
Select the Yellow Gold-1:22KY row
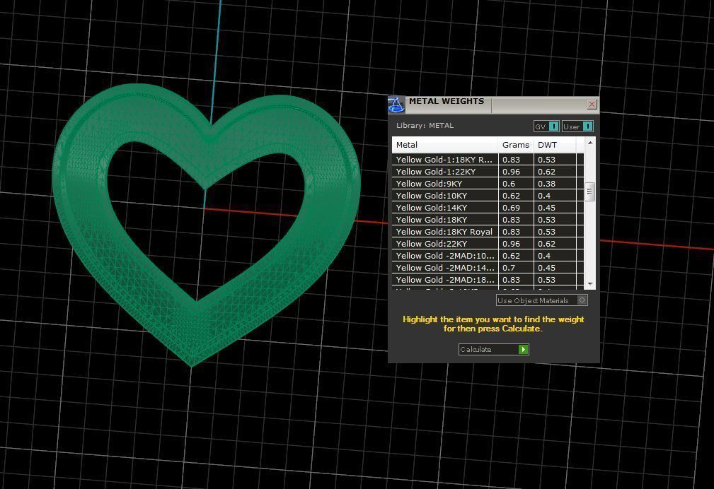click(x=488, y=172)
